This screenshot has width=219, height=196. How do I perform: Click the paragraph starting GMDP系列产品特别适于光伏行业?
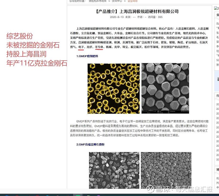point(139,128)
